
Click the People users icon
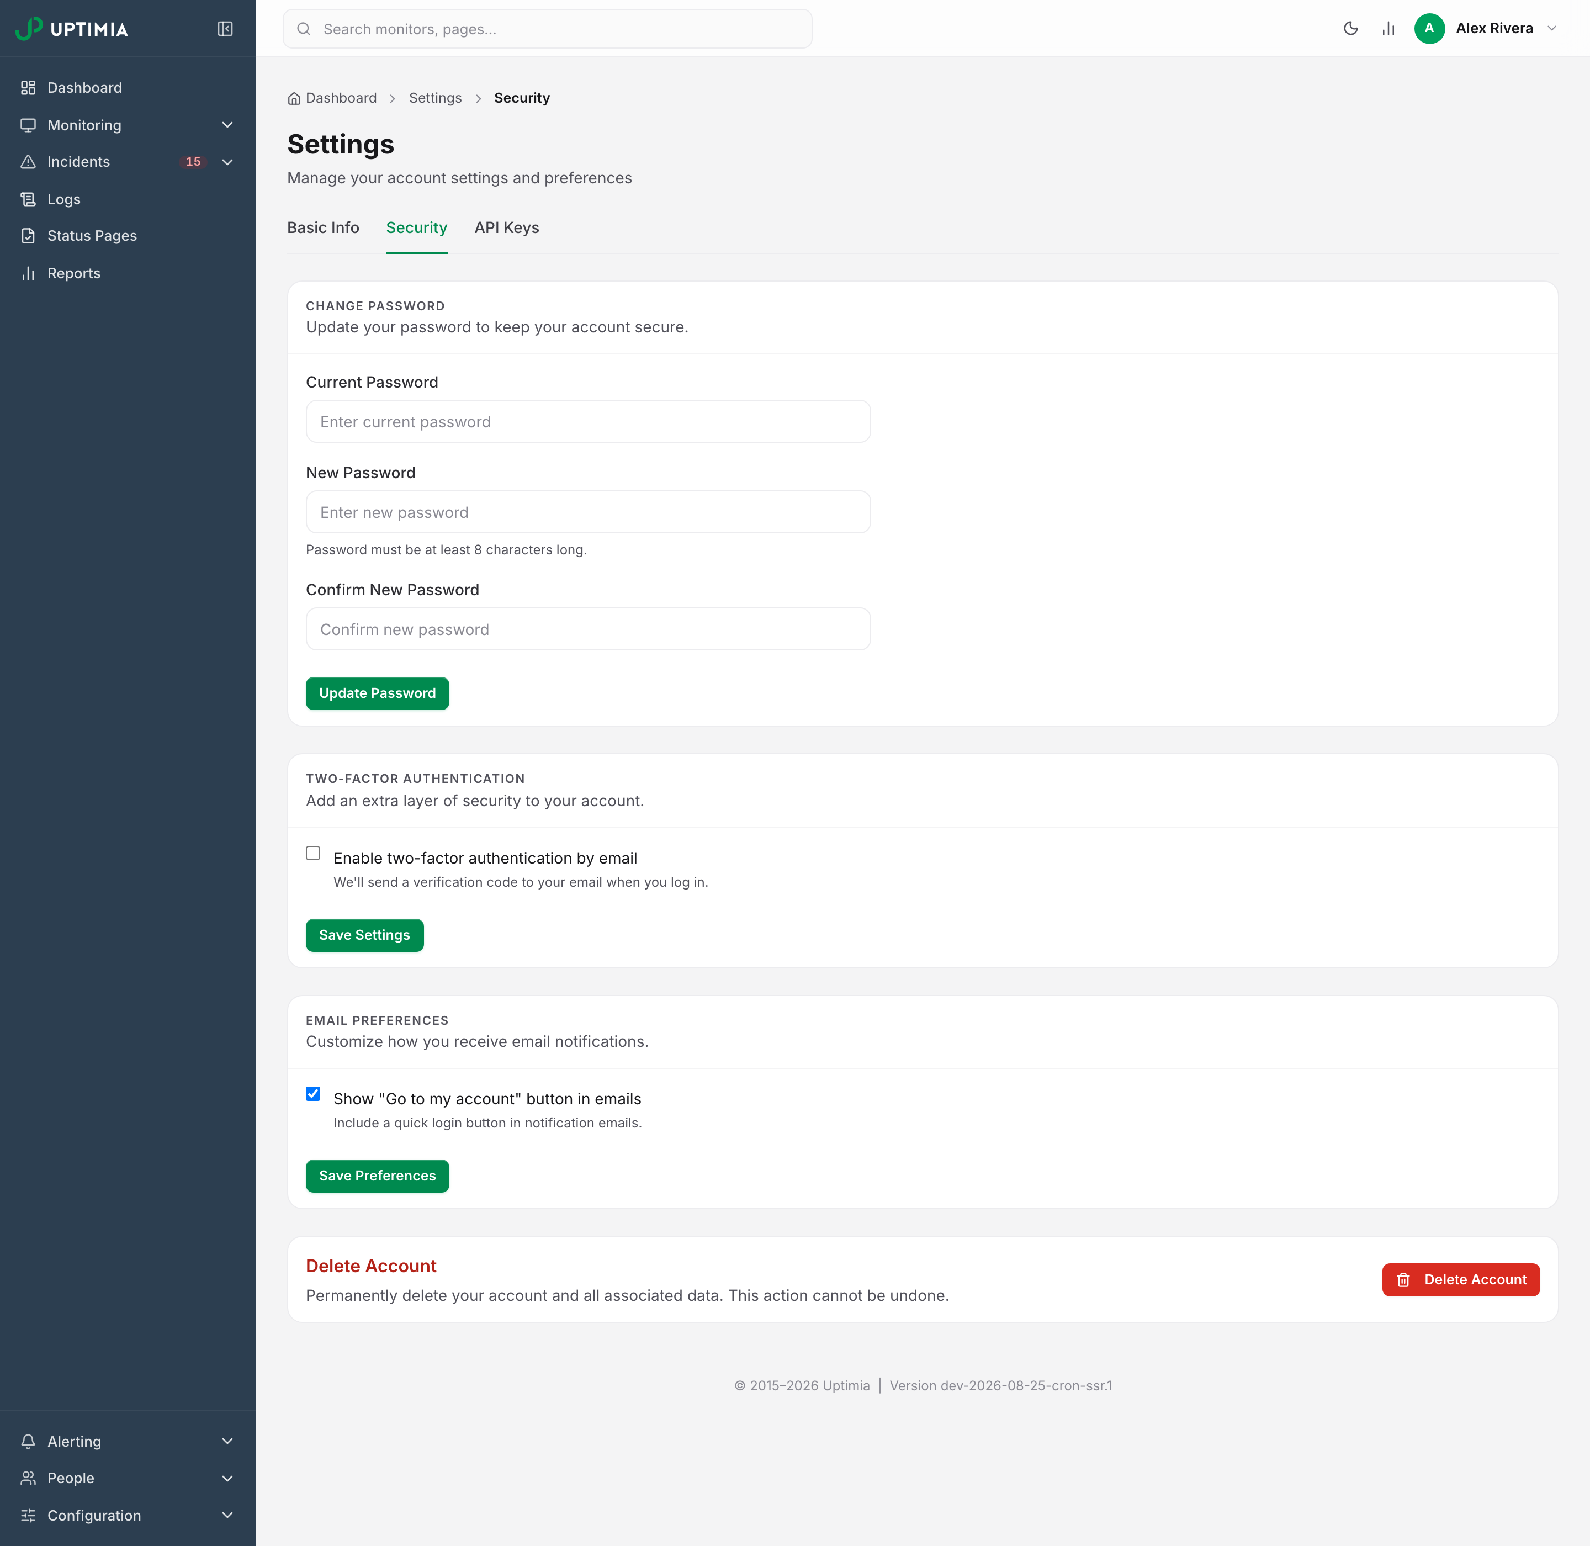(28, 1478)
